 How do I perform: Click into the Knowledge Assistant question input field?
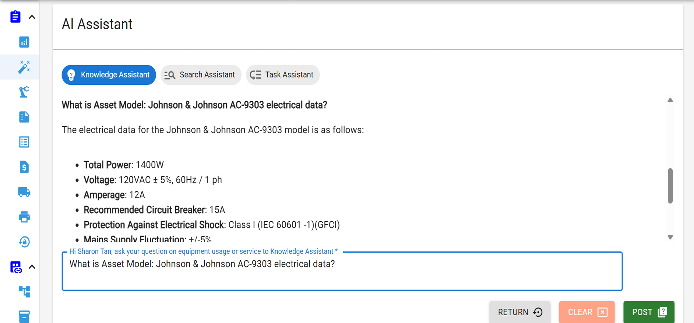coord(342,271)
